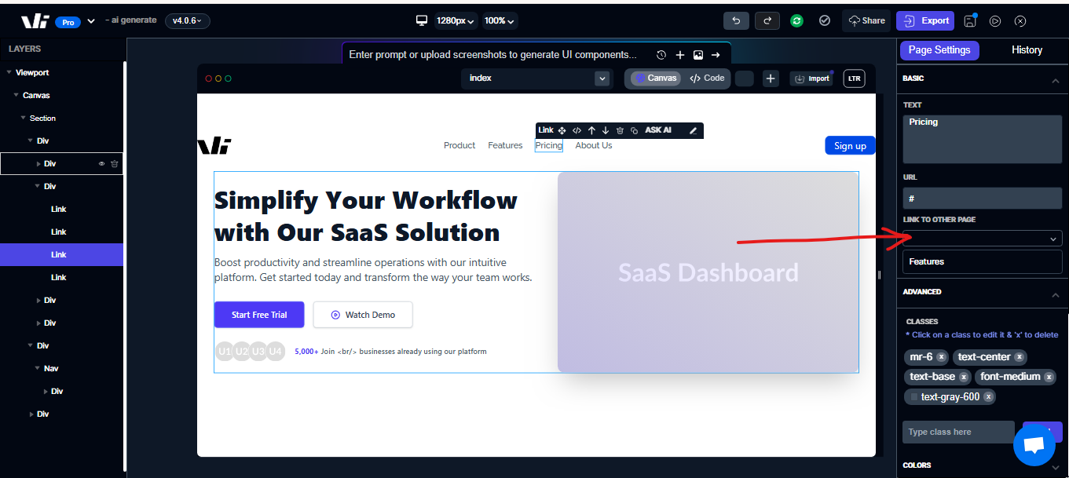Add a new page with the plus button
The image size is (1069, 478).
click(x=771, y=78)
